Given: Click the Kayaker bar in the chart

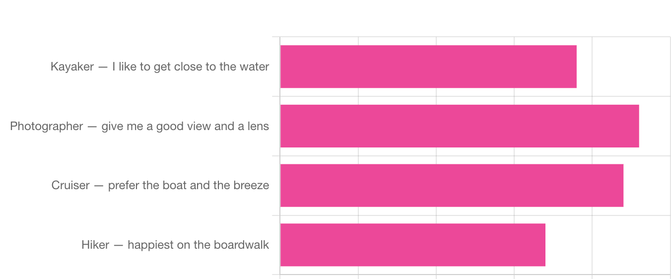Looking at the screenshot, I should pos(428,67).
